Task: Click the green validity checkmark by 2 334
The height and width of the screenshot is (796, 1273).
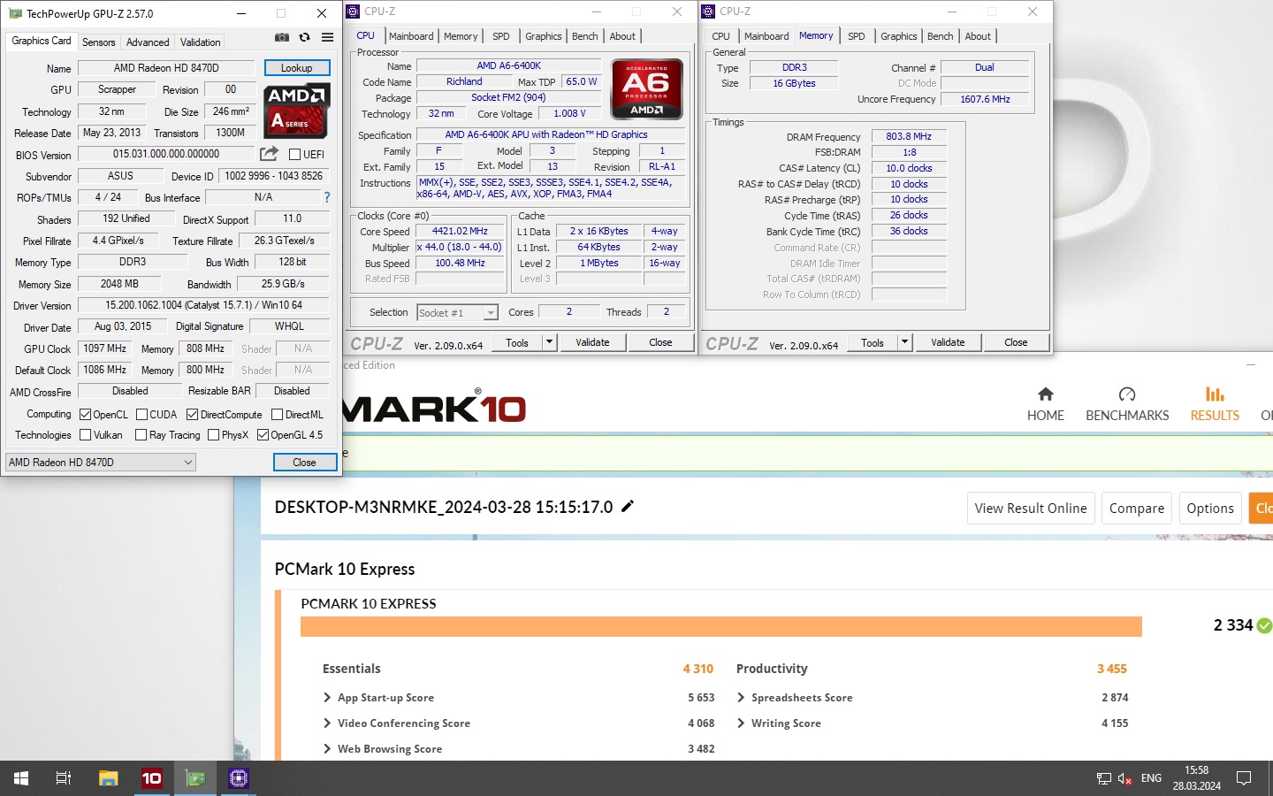Action: click(1265, 625)
